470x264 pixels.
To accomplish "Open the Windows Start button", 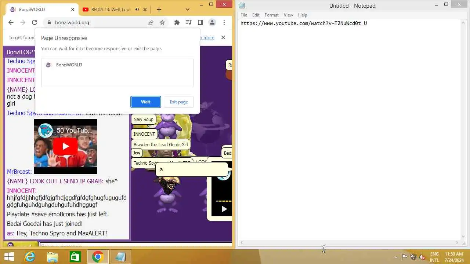I will (x=9, y=257).
